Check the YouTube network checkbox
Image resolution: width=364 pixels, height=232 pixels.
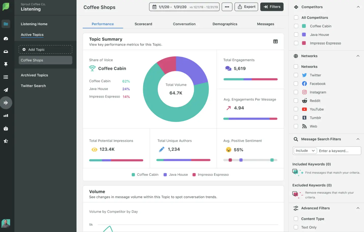pos(296,109)
